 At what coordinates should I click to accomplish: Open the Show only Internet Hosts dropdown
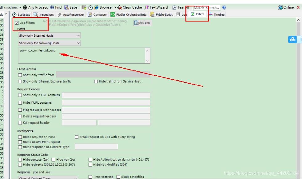click(x=50, y=35)
